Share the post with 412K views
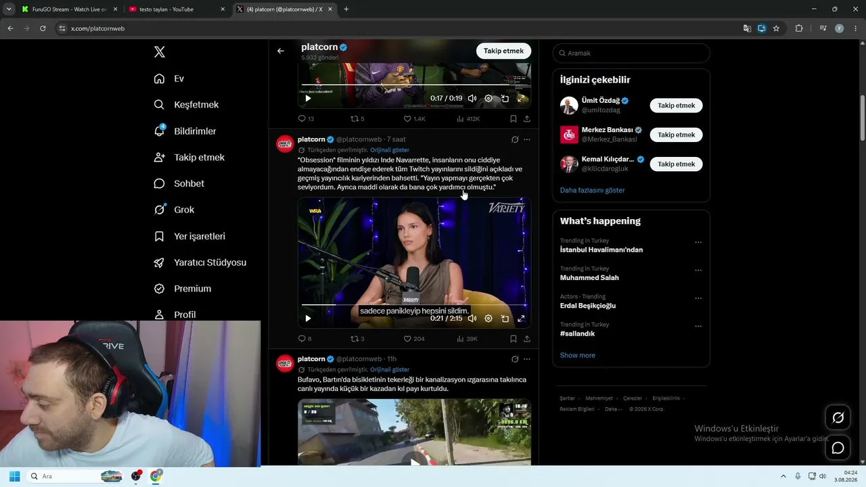The width and height of the screenshot is (866, 487). [527, 118]
